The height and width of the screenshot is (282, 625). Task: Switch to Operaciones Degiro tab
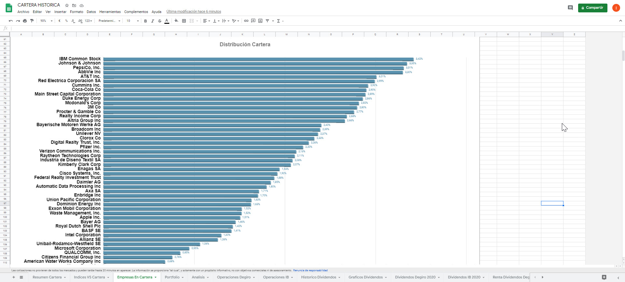234,277
